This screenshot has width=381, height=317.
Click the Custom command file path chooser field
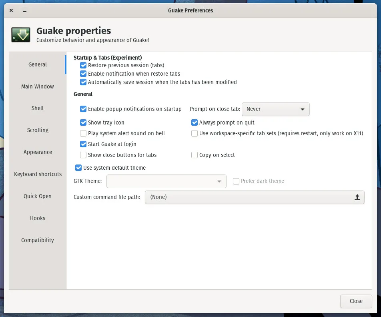pyautogui.click(x=255, y=197)
